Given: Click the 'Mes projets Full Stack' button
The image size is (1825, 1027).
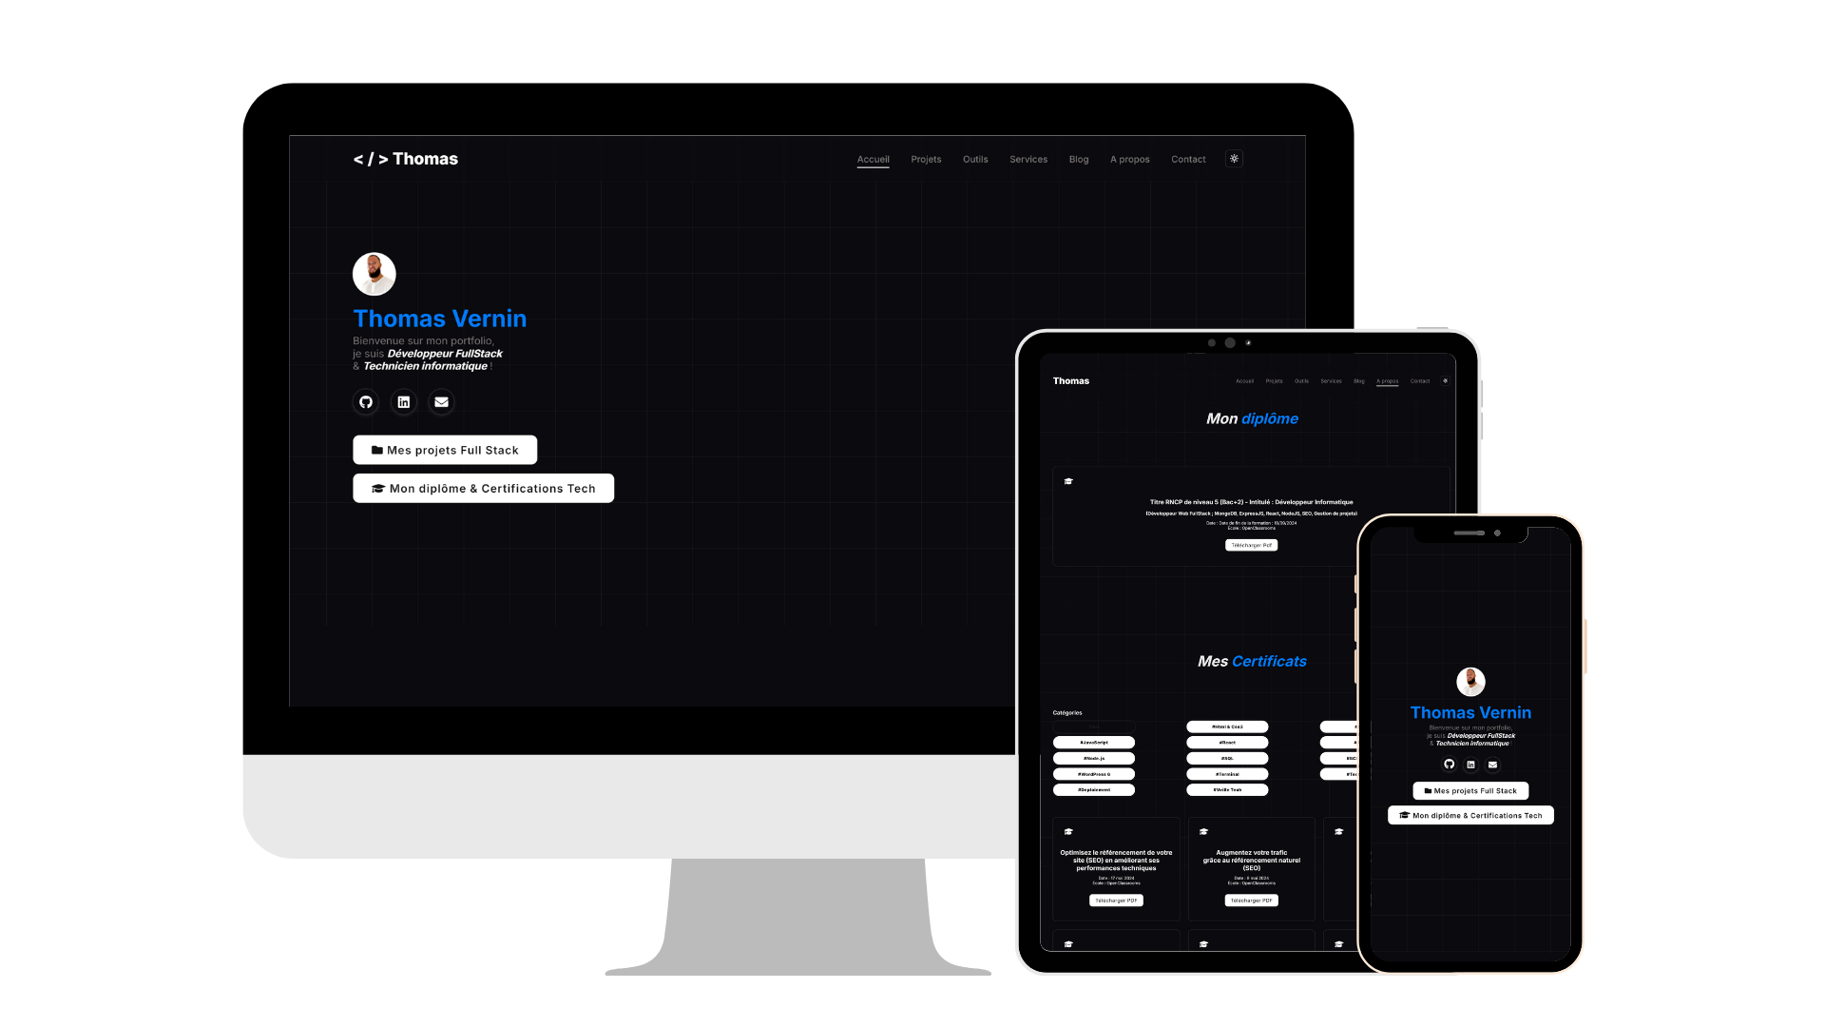Looking at the screenshot, I should click(445, 449).
